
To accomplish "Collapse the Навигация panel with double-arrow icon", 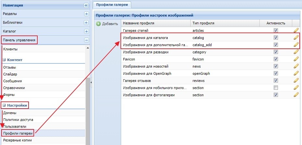I will [86, 5].
